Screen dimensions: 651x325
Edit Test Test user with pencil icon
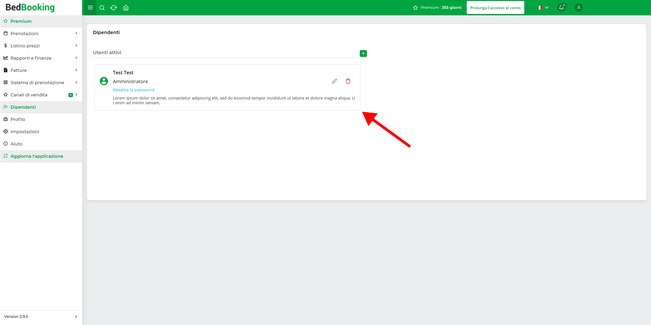point(335,81)
